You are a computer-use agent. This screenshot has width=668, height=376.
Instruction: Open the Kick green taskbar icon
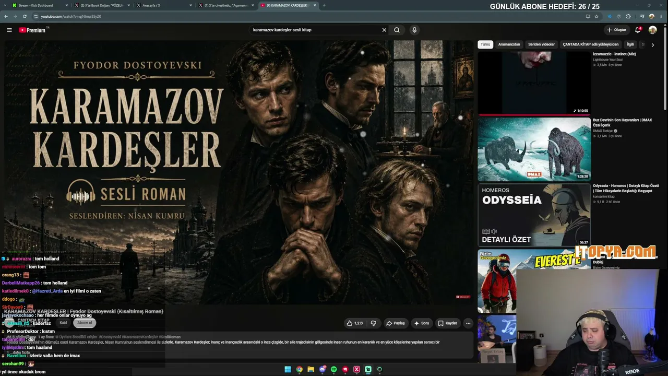click(x=368, y=369)
